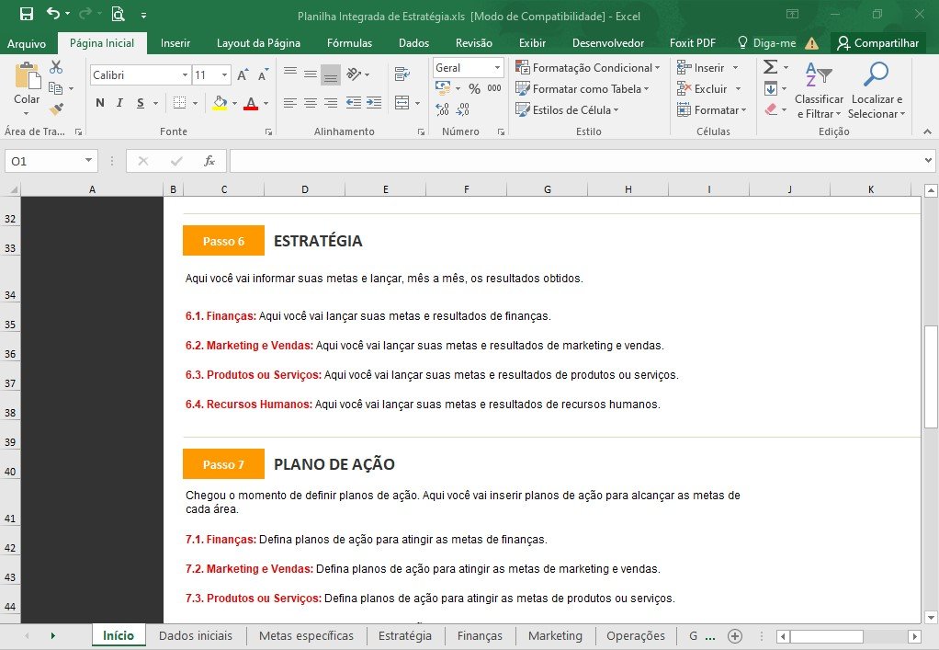Click the vertical scrollbar thumb
939x650 pixels.
point(930,377)
